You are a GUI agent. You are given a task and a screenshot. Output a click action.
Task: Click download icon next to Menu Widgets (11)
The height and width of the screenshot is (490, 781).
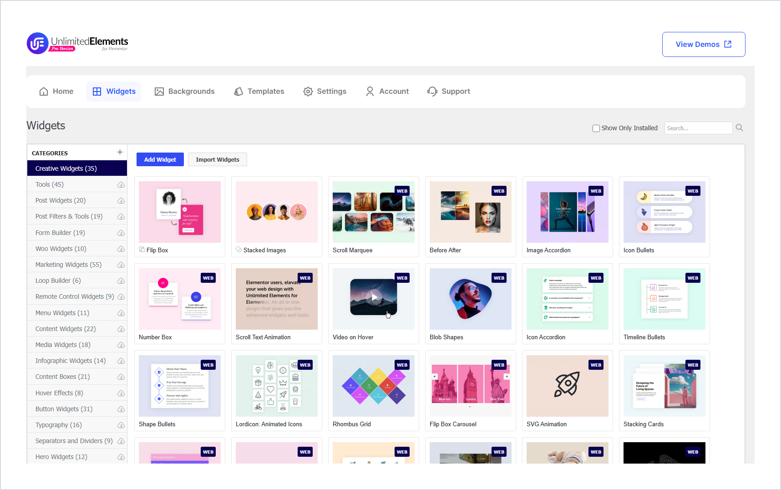pos(121,313)
